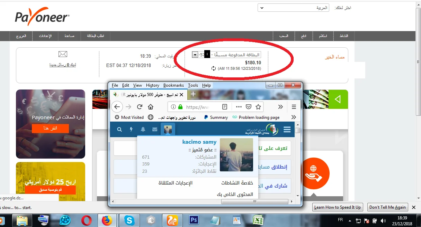This screenshot has width=421, height=227.
Task: Open the language selection dropdown
Action: pyautogui.click(x=293, y=8)
